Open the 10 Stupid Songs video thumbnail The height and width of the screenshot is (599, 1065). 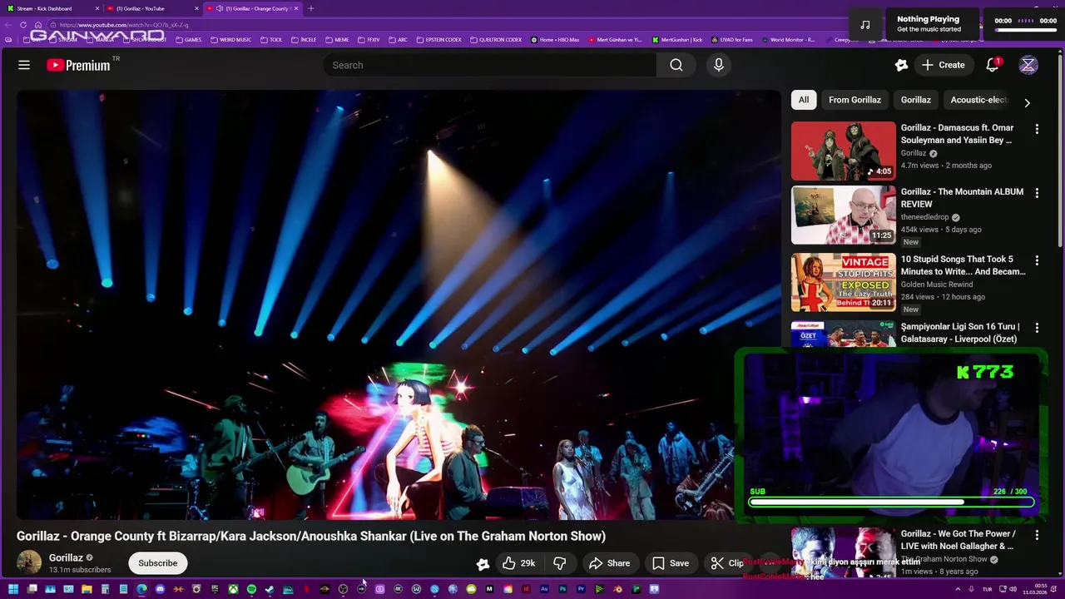pyautogui.click(x=844, y=282)
